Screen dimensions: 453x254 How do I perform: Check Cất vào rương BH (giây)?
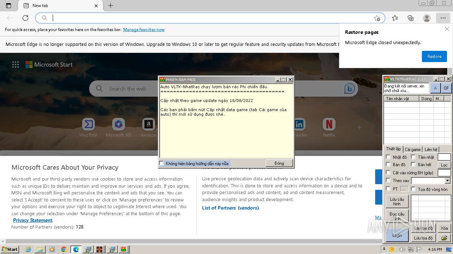click(x=388, y=173)
